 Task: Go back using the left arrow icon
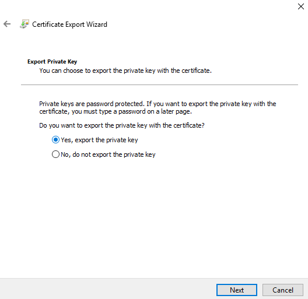pos(7,24)
